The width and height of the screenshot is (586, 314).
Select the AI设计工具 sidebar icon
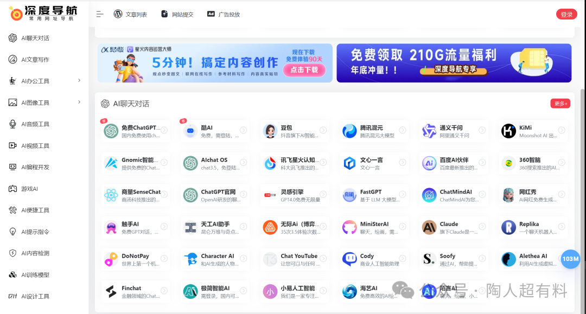pos(12,296)
